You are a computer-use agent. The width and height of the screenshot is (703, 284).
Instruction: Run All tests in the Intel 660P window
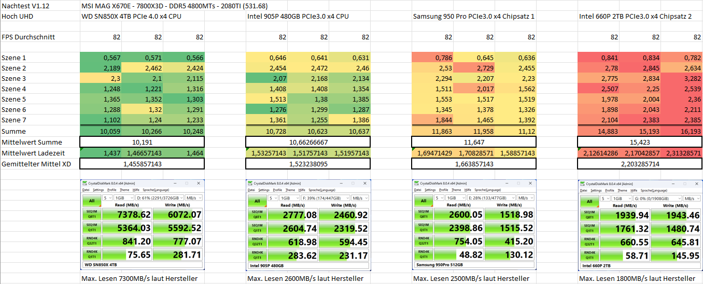click(589, 201)
